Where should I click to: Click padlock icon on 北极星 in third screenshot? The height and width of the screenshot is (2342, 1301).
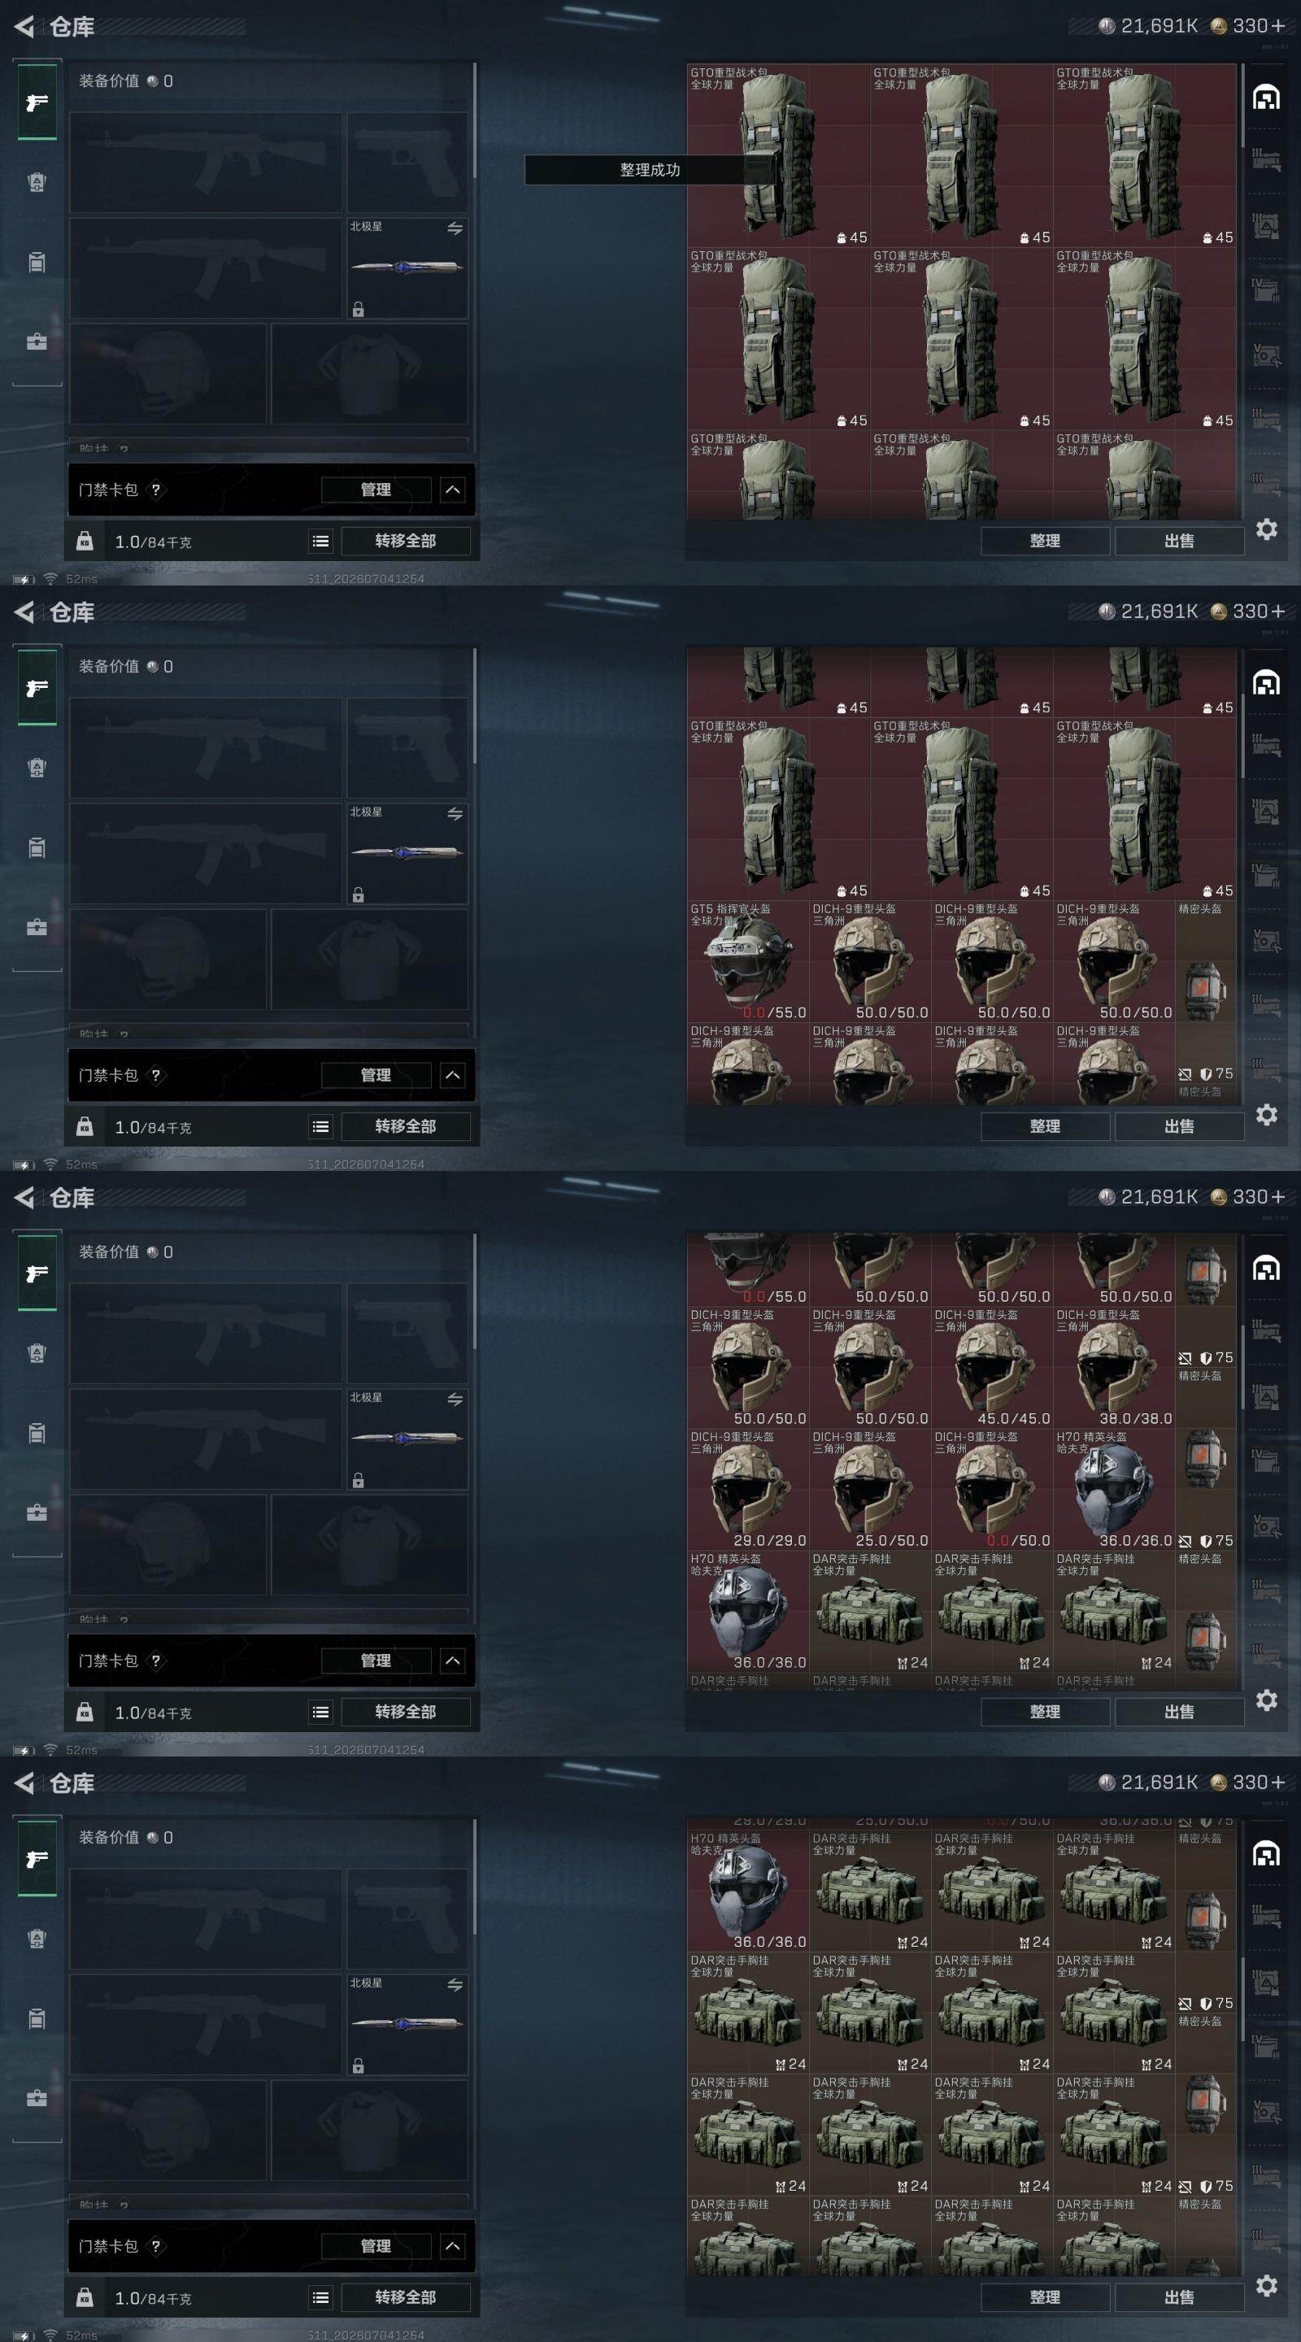pyautogui.click(x=359, y=1480)
